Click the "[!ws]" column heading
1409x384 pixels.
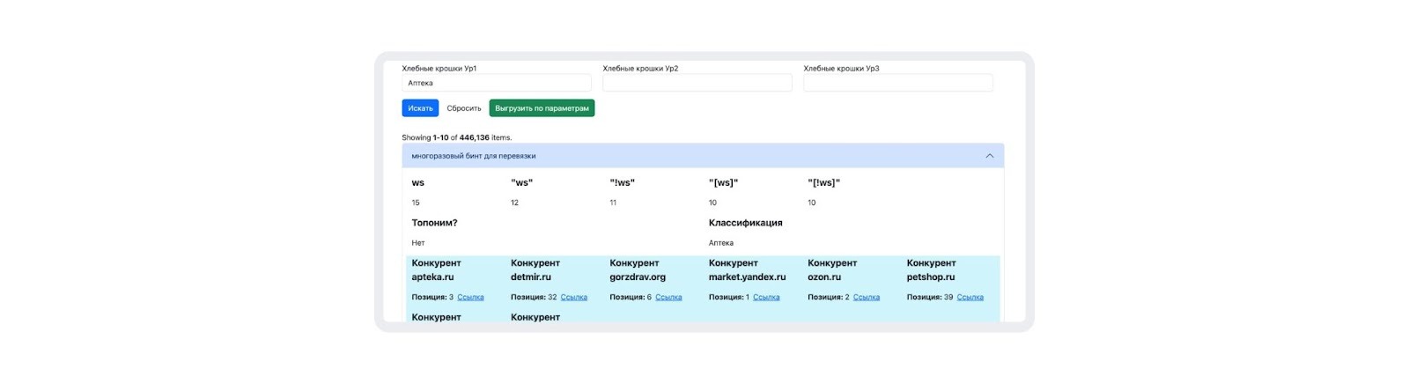click(x=823, y=183)
